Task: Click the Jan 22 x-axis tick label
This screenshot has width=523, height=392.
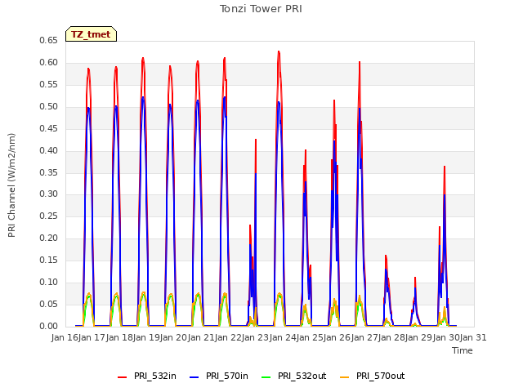Action: pos(228,337)
